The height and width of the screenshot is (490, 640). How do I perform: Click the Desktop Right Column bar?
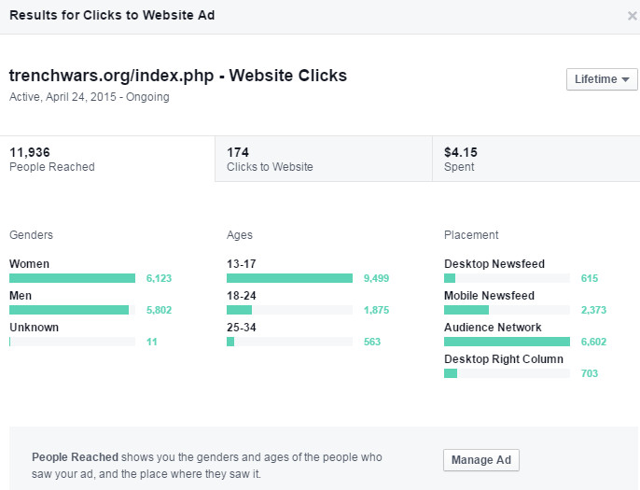[451, 373]
